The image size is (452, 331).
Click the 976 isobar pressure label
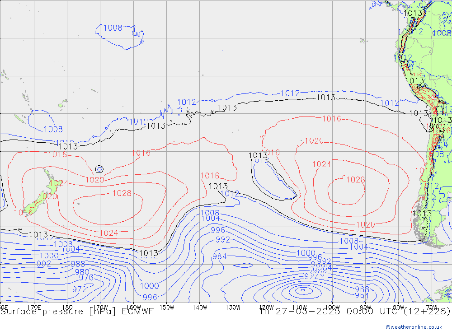86,277
